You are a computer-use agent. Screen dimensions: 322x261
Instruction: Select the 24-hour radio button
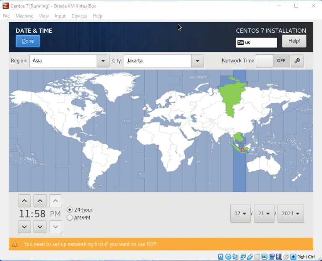[70, 210]
